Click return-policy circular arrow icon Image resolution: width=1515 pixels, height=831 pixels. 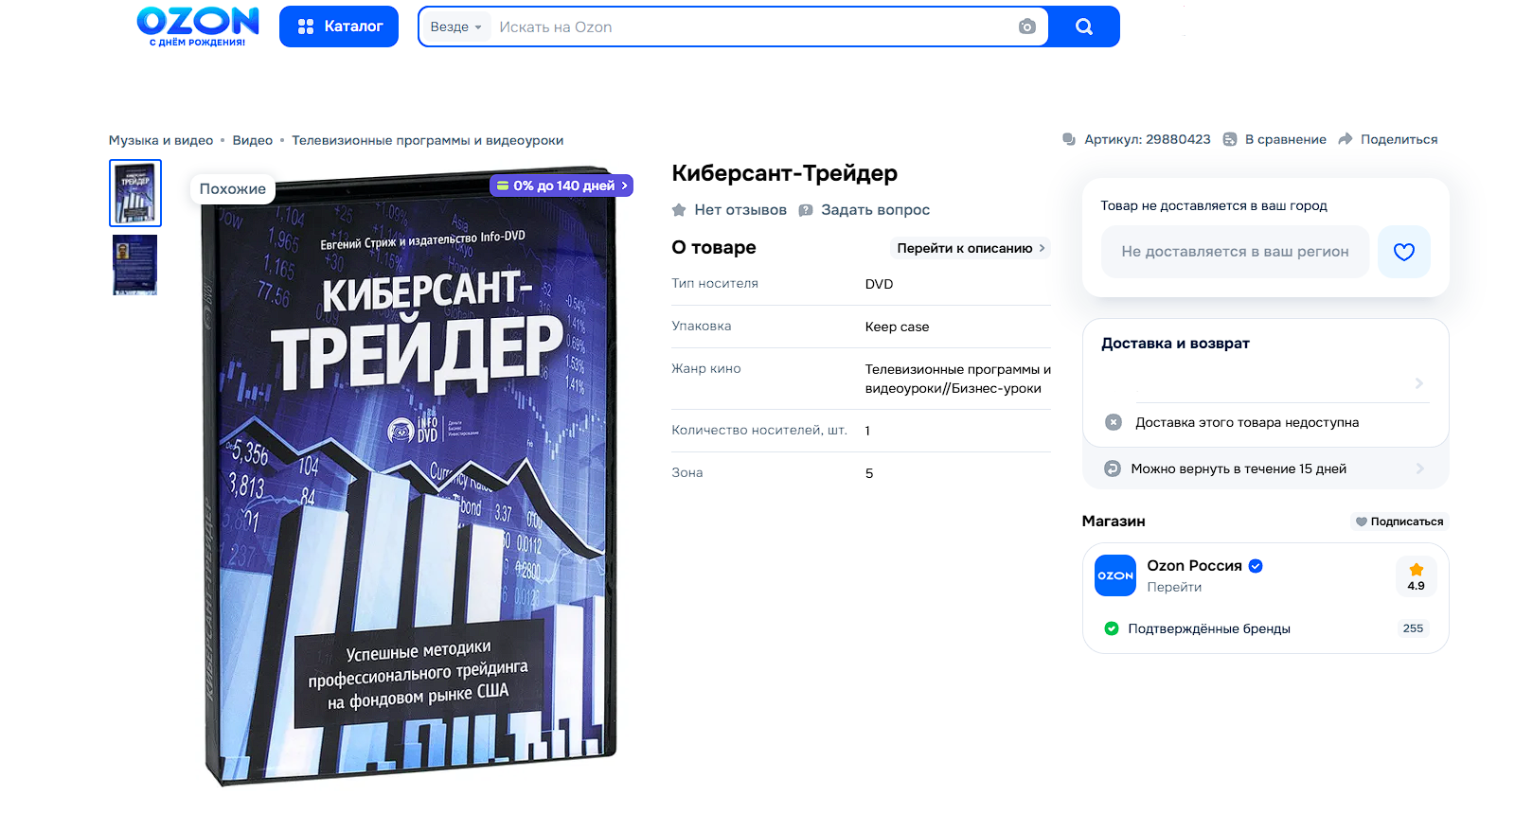[1113, 469]
